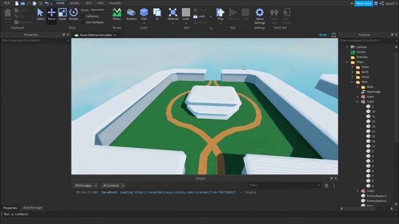Close the Tower Defense Simulator tab
The width and height of the screenshot is (399, 224).
[115, 35]
